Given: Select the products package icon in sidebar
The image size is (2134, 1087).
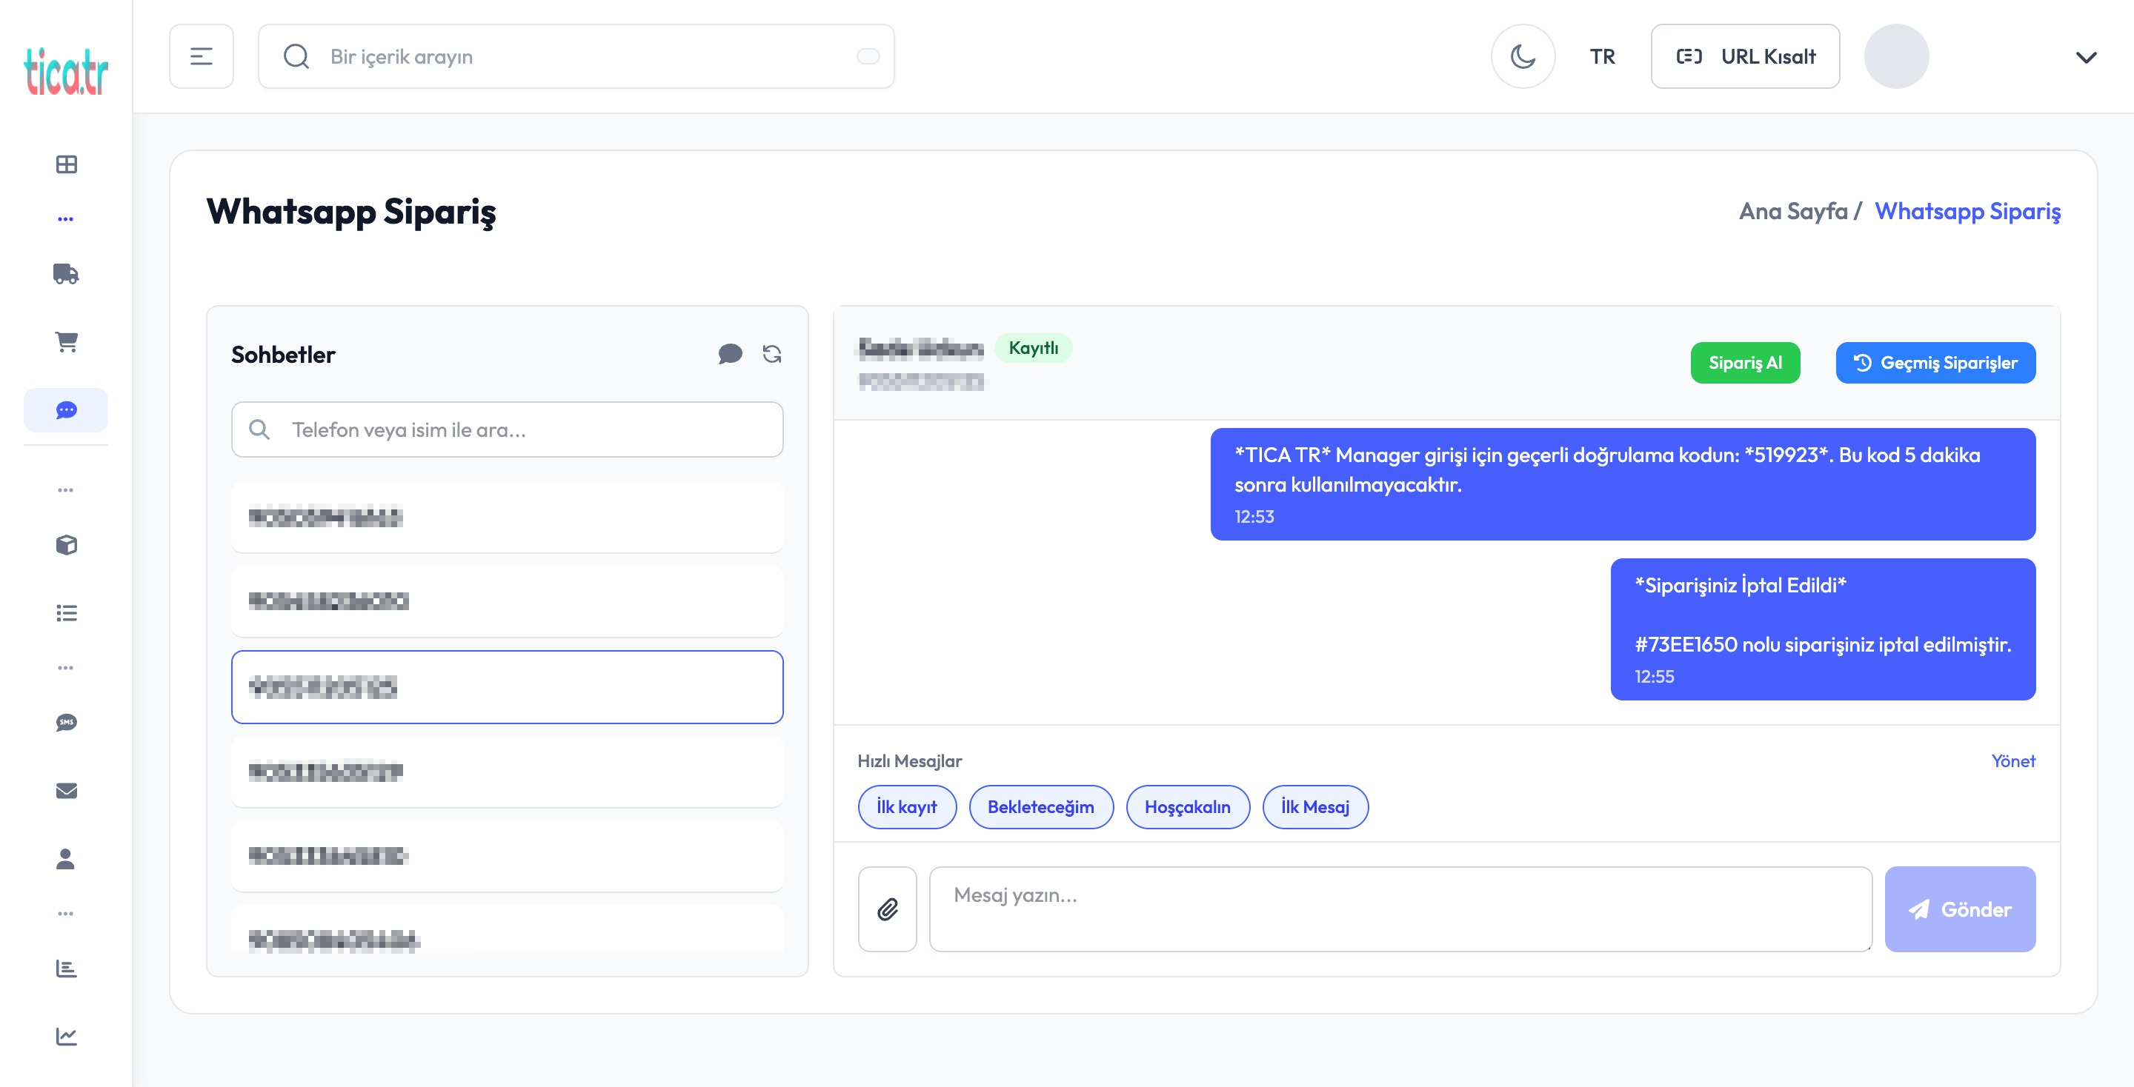Looking at the screenshot, I should click(x=65, y=546).
